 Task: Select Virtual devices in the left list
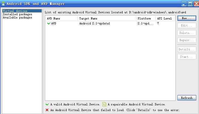click(22, 11)
